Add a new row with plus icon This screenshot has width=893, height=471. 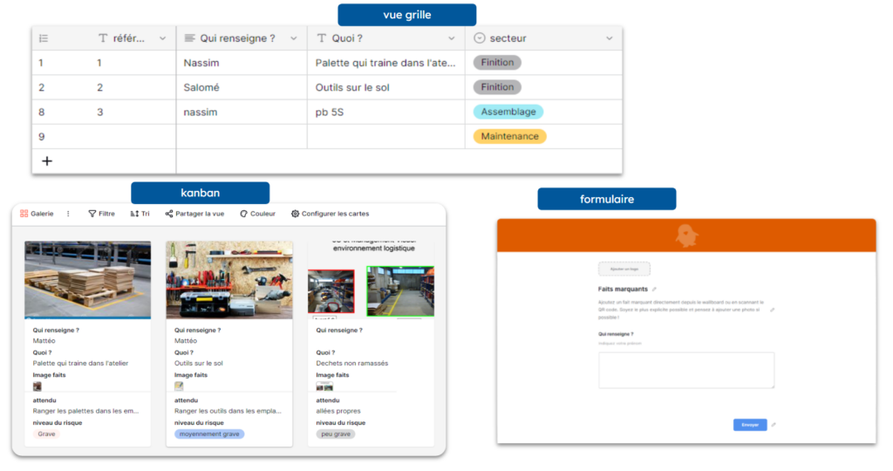47,161
